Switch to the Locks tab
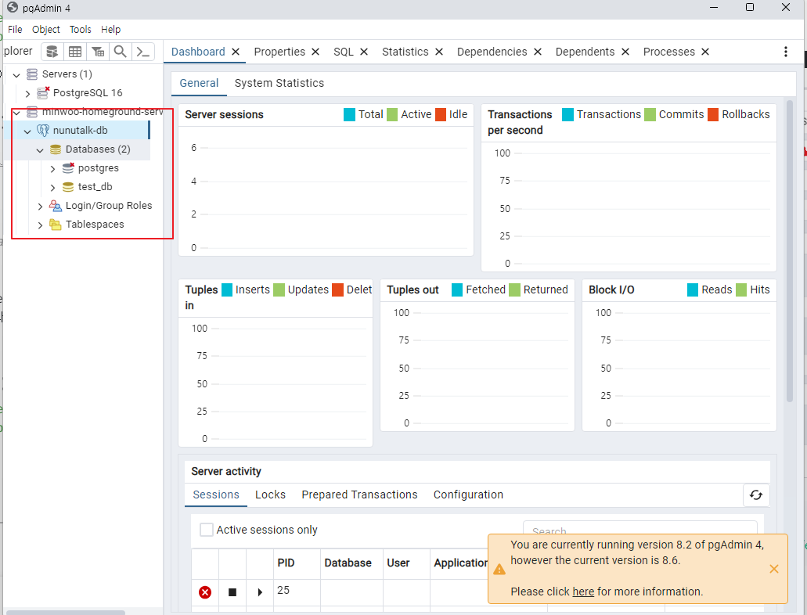 tap(270, 495)
